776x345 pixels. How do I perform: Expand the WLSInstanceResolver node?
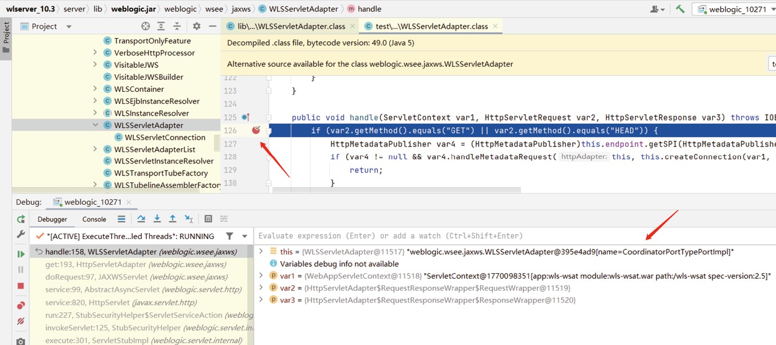tap(95, 113)
